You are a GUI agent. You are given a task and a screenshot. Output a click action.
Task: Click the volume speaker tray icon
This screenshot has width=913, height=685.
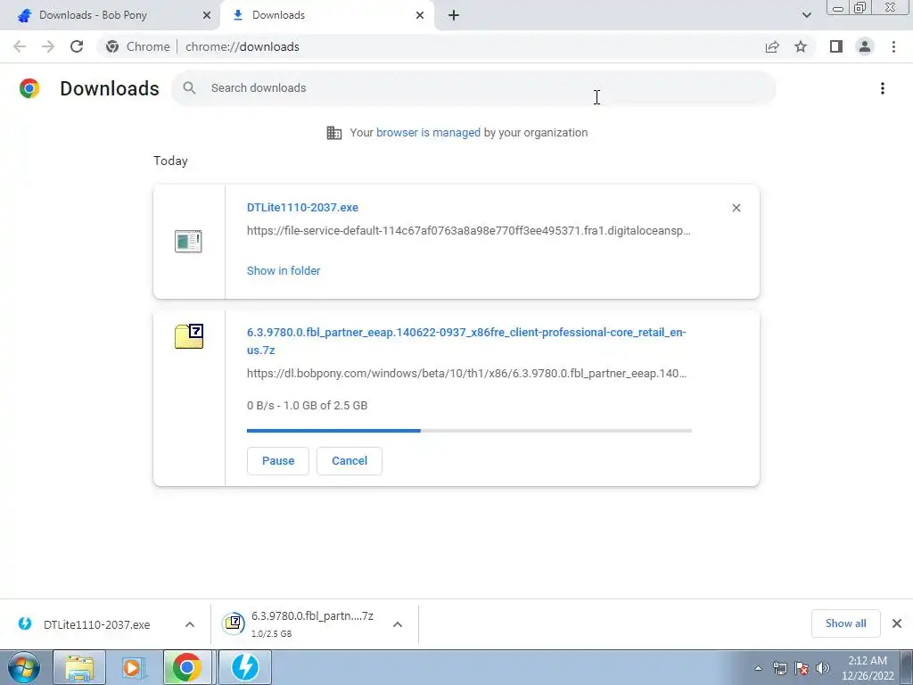coord(823,668)
